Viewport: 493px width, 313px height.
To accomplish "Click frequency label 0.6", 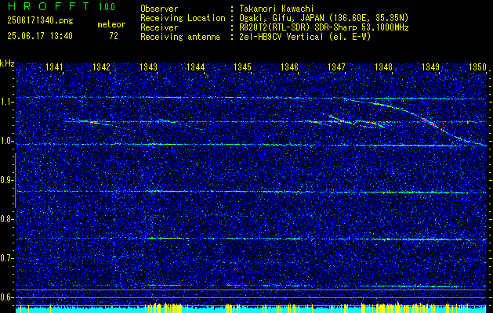I will point(6,297).
